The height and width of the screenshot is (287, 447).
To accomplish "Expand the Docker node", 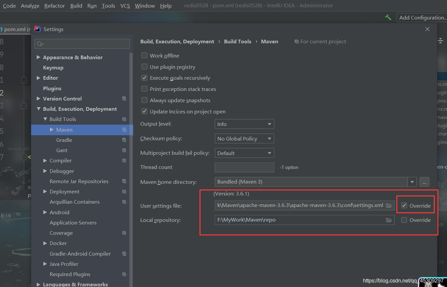I will [45, 243].
